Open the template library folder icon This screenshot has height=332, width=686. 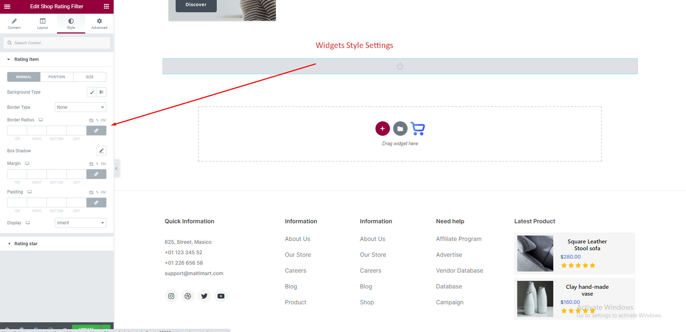point(400,129)
